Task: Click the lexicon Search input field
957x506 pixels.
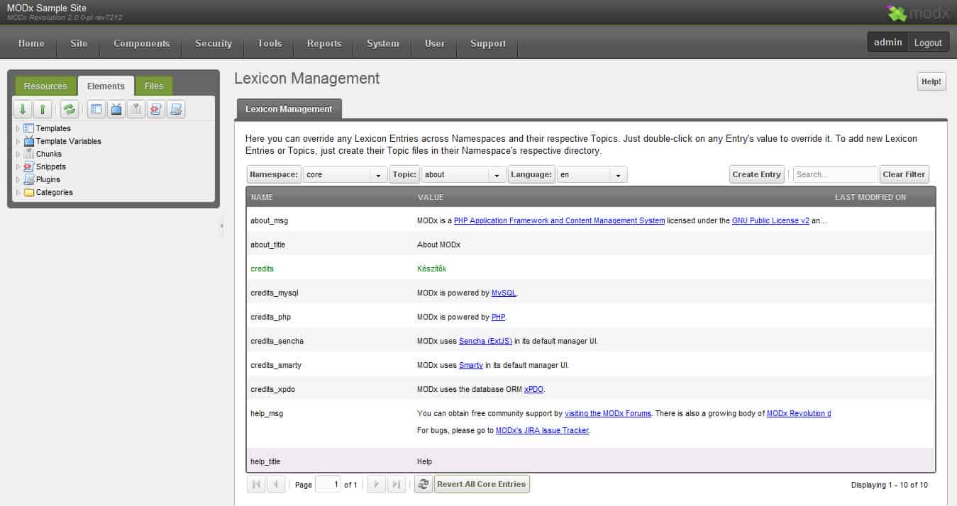Action: coord(834,174)
